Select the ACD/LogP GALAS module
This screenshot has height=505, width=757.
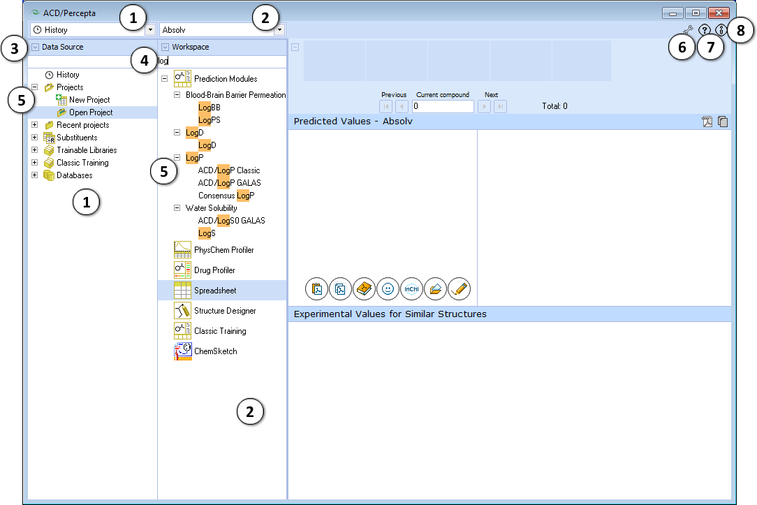pos(229,183)
